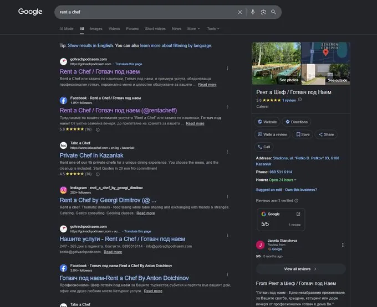Click View all reviews button
The image size is (377, 307).
click(301, 269)
